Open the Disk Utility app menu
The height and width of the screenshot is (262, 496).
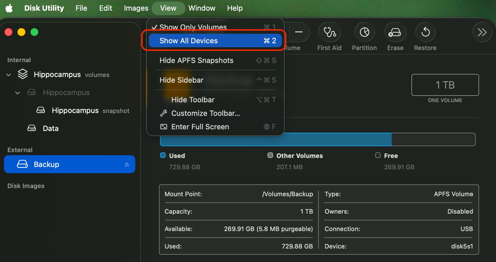[x=44, y=8]
